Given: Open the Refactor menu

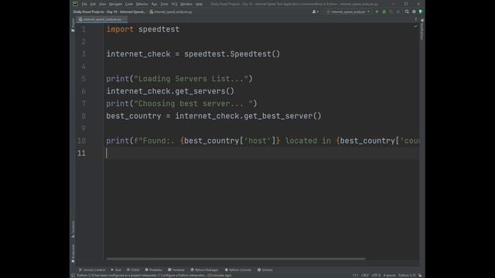Looking at the screenshot, I should coord(142,4).
